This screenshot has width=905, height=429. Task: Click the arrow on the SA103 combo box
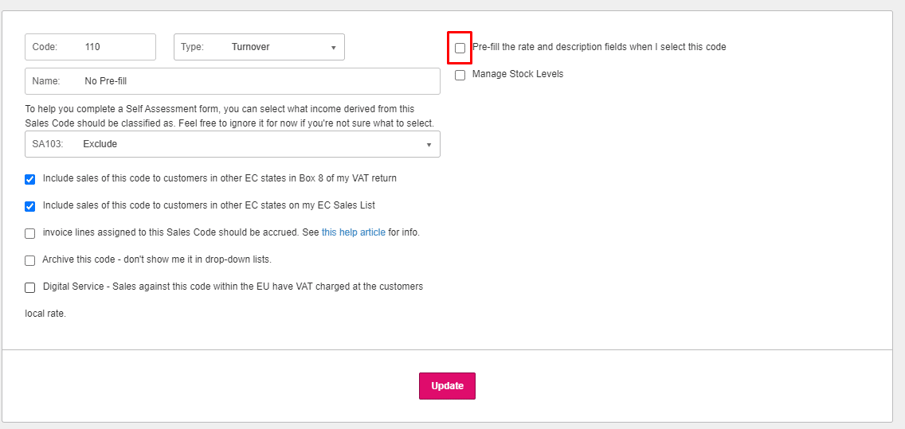pyautogui.click(x=429, y=145)
